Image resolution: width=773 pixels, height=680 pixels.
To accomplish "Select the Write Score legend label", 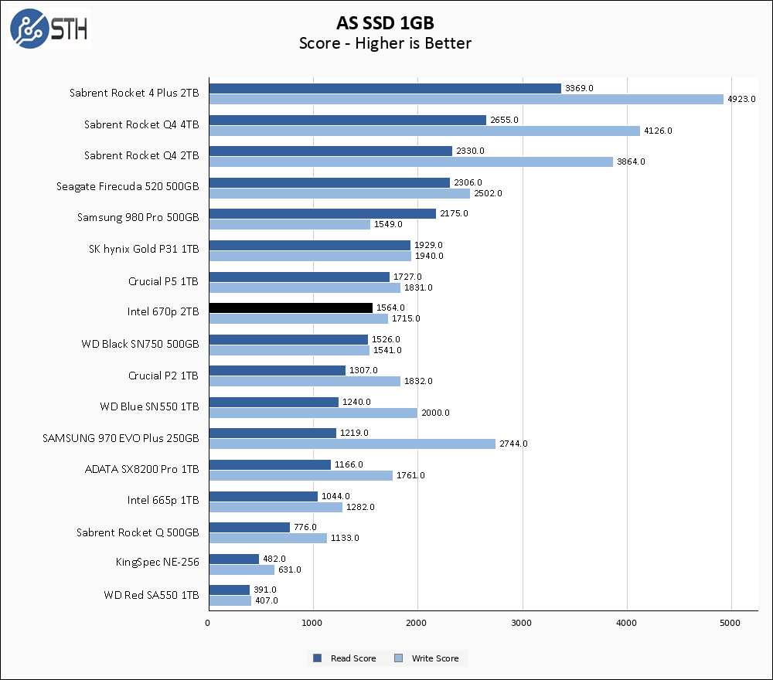I will click(x=435, y=658).
